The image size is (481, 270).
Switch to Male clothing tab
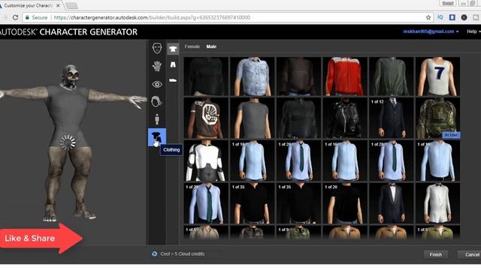[211, 46]
